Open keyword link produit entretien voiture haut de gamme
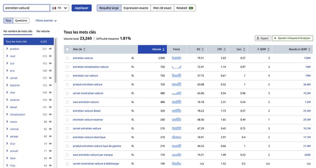This screenshot has width=316, height=168. point(97,146)
